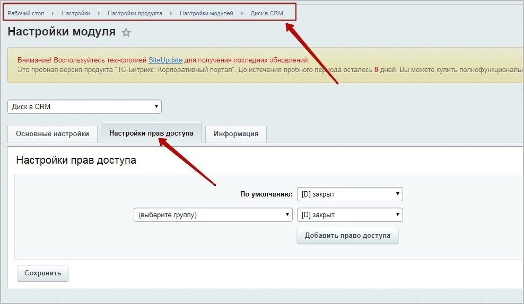This screenshot has width=524, height=304.
Task: Click Диск в CRM breadcrumb link
Action: point(267,13)
